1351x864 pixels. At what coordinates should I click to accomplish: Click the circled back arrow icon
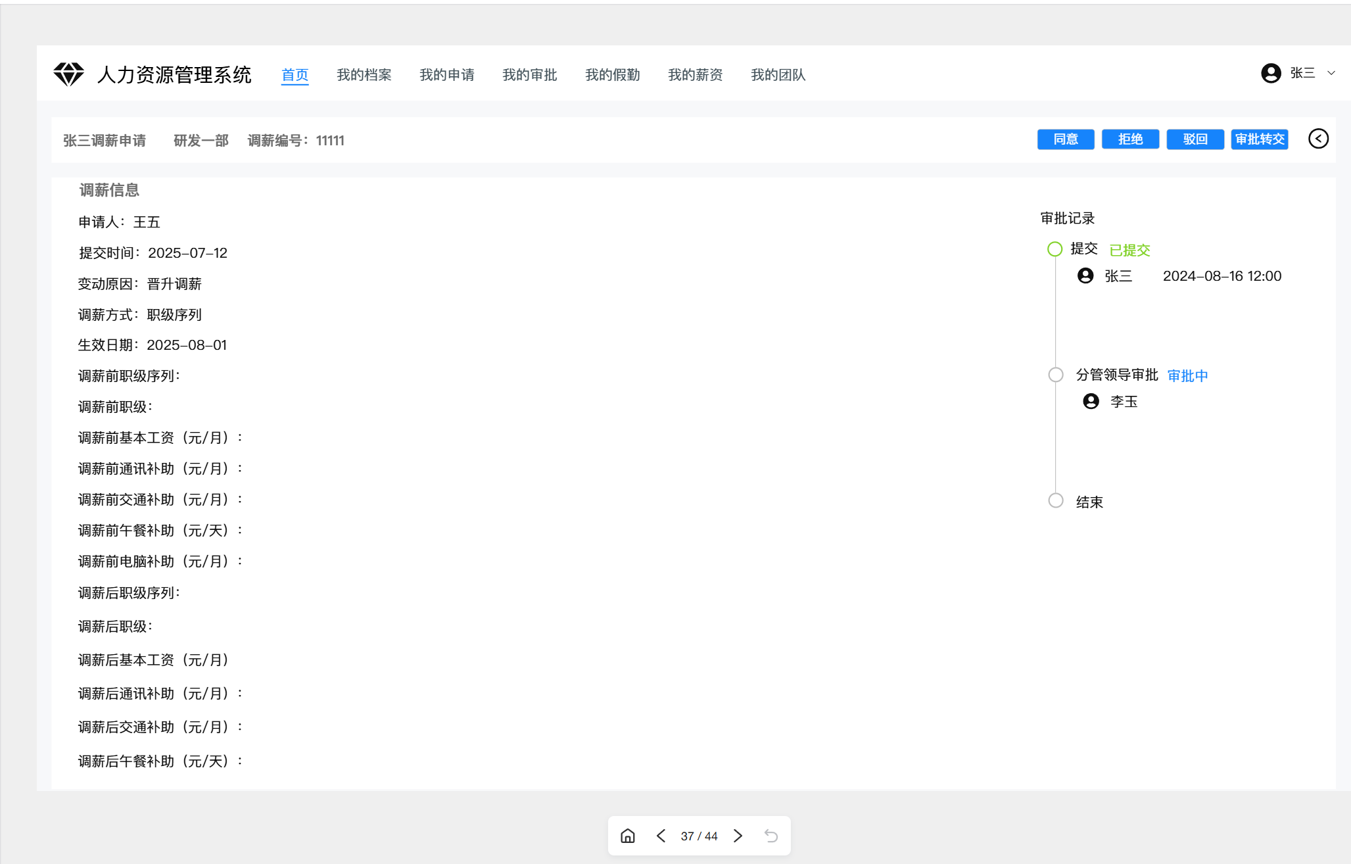click(1318, 139)
